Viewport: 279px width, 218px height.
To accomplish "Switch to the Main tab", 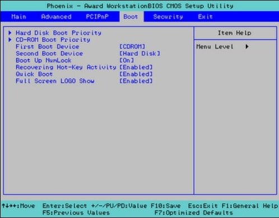I will pyautogui.click(x=18, y=17).
